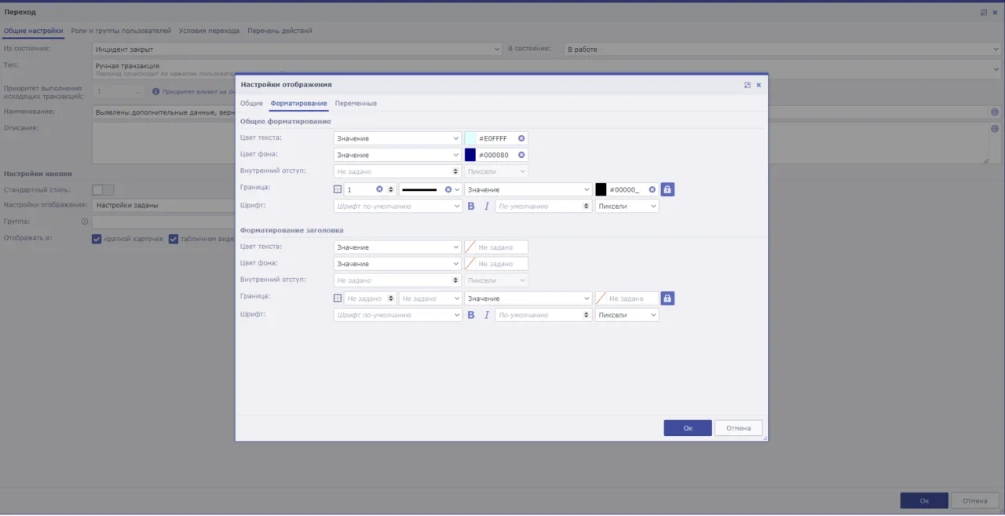Toggle bold in the general formatting font row
Viewport: 1005px width, 516px height.
pos(471,207)
